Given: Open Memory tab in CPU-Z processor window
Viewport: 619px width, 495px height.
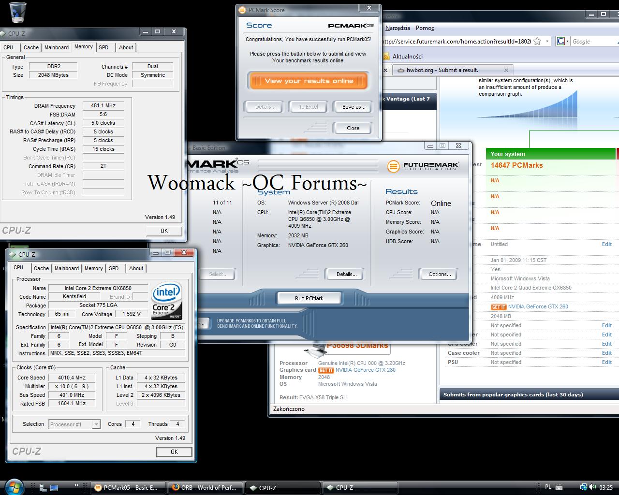Looking at the screenshot, I should pos(94,268).
